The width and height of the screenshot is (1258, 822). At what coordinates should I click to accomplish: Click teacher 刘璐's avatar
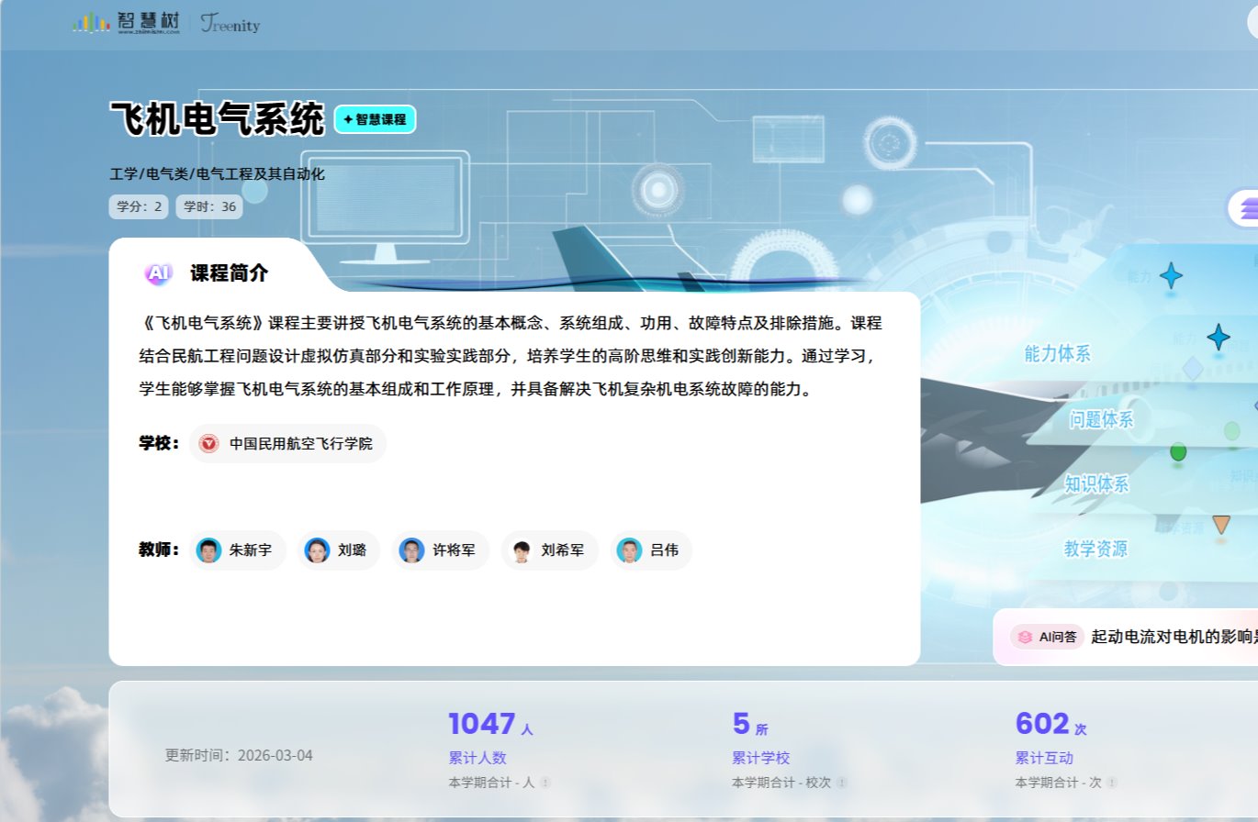pos(317,550)
